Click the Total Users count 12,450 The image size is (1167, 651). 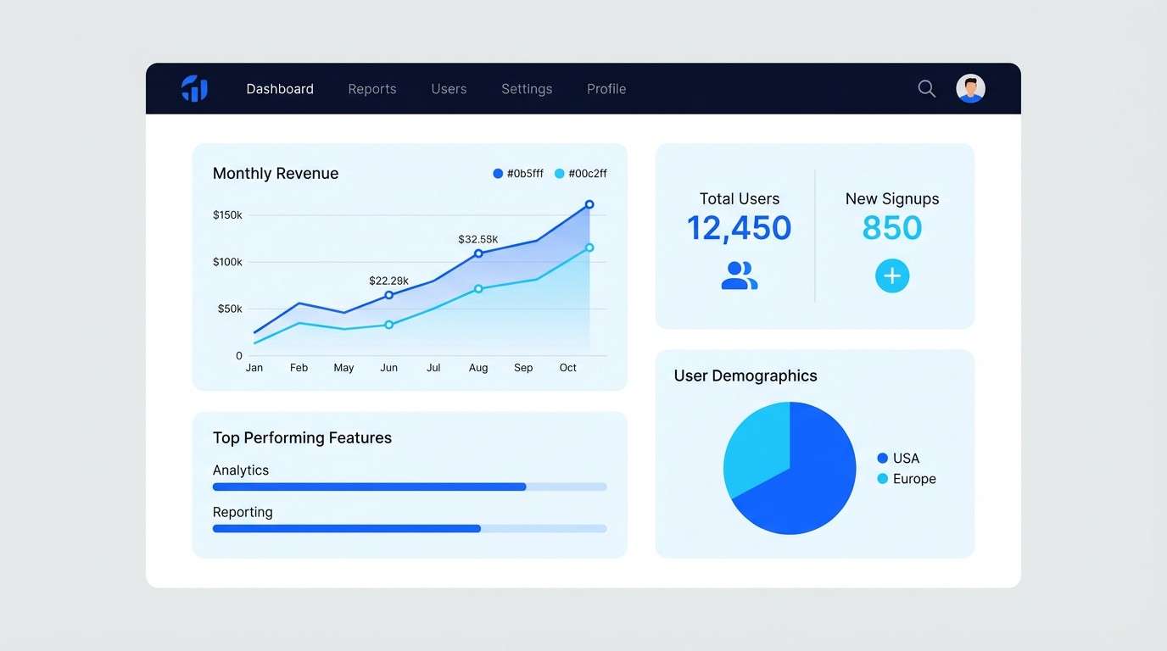click(x=739, y=227)
